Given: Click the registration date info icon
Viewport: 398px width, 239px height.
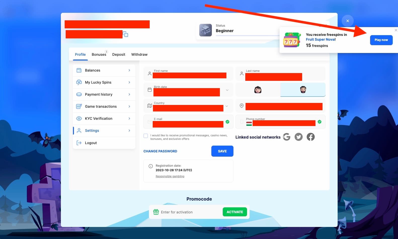Looking at the screenshot, I should pos(151,166).
